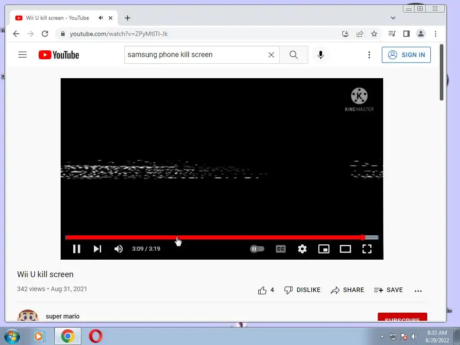
Task: Close the Wii U kill screen tab
Action: (x=111, y=18)
